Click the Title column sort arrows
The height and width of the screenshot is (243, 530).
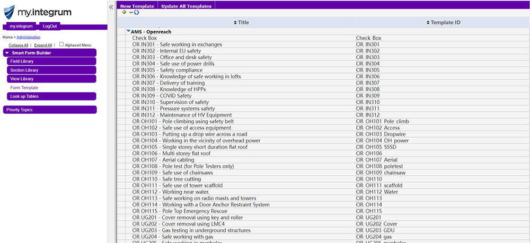click(236, 23)
